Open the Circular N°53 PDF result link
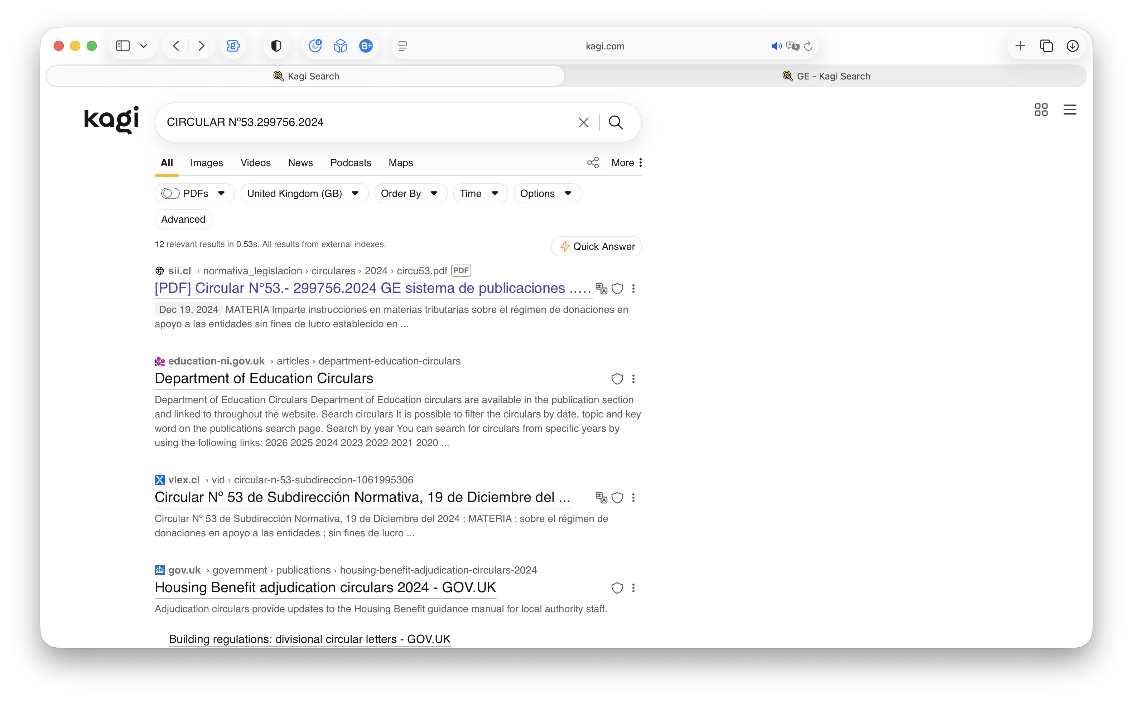 [x=373, y=288]
